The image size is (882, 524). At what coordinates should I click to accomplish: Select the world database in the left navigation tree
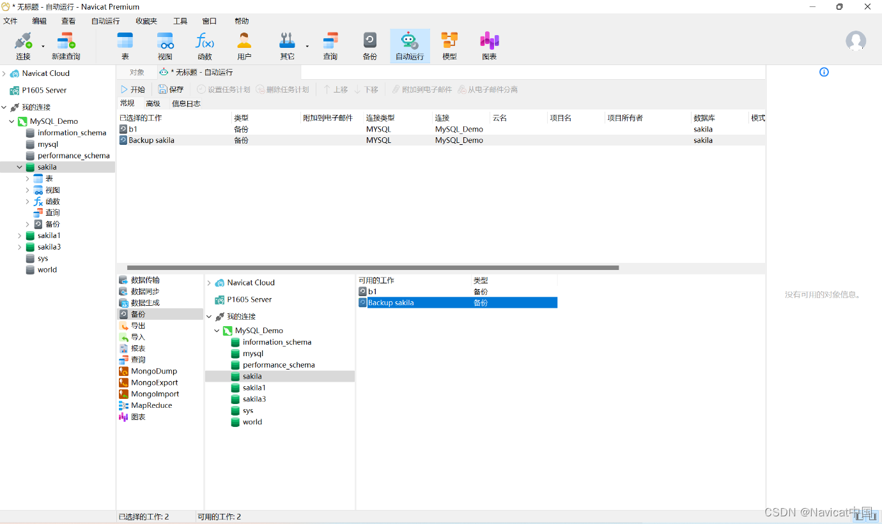pyautogui.click(x=42, y=270)
